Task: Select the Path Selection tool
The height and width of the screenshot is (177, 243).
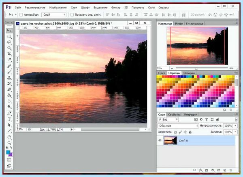Action: [9, 125]
